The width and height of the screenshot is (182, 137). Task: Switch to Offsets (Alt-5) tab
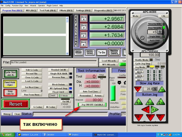(x=66, y=10)
